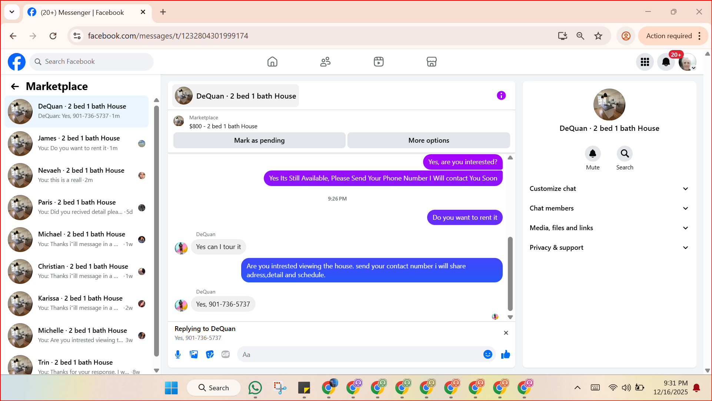Show hidden system tray icons
Screen dimensions: 712x401
(577, 388)
